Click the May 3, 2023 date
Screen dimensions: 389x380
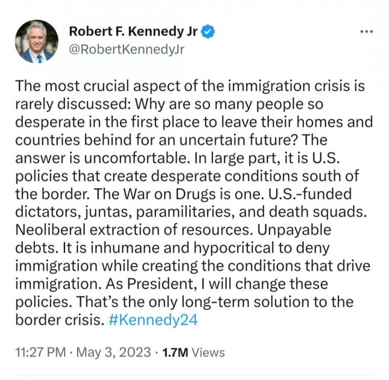point(113,353)
